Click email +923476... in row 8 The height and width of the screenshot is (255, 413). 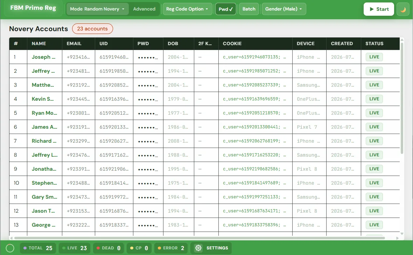pyautogui.click(x=78, y=155)
